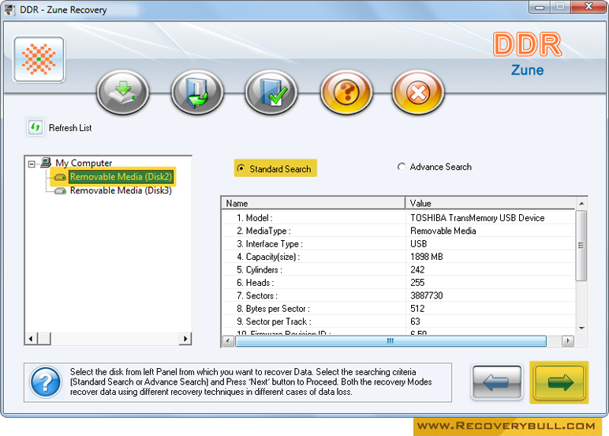Click the drive download toolbar icon

123,92
